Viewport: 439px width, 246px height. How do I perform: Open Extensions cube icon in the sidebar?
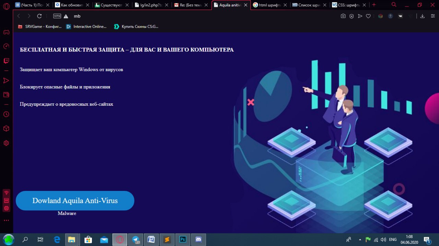[6, 129]
